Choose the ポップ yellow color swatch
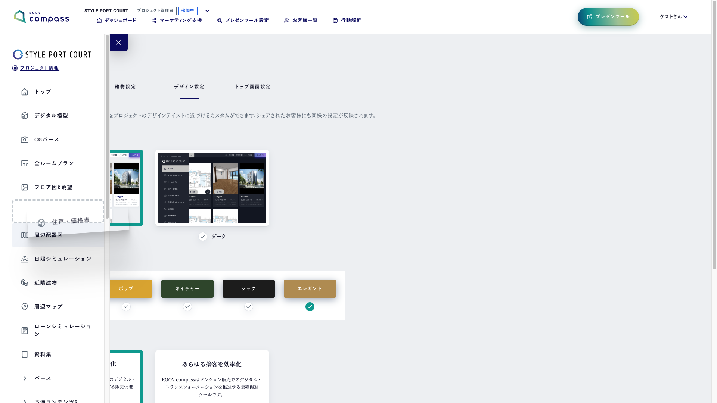 (x=131, y=289)
